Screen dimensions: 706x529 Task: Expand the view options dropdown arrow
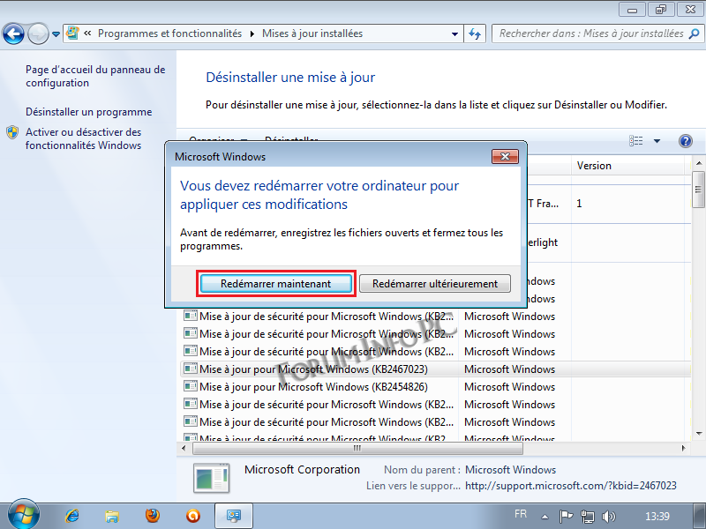pyautogui.click(x=657, y=141)
